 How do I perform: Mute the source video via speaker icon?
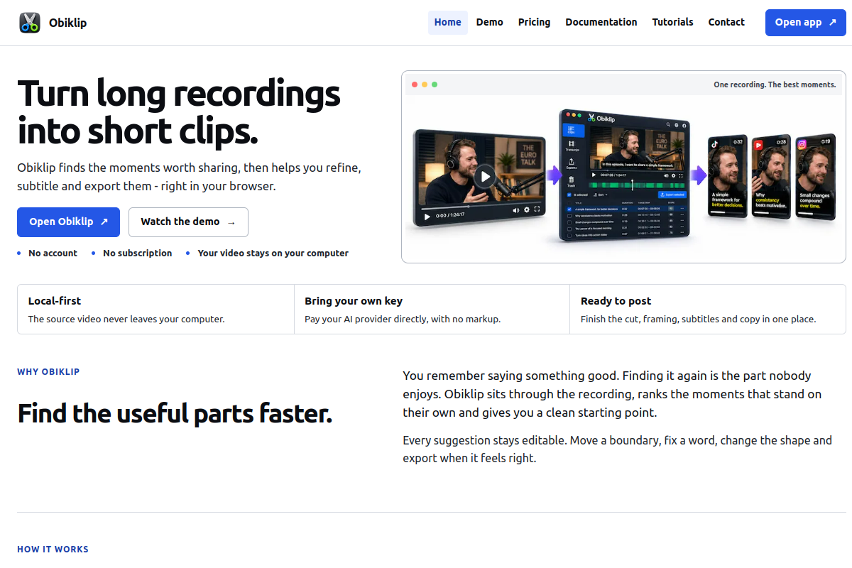click(516, 210)
